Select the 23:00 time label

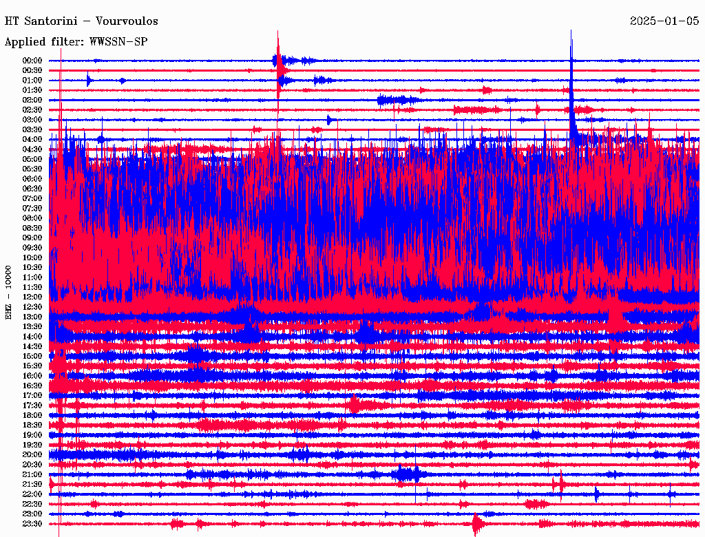coord(32,514)
